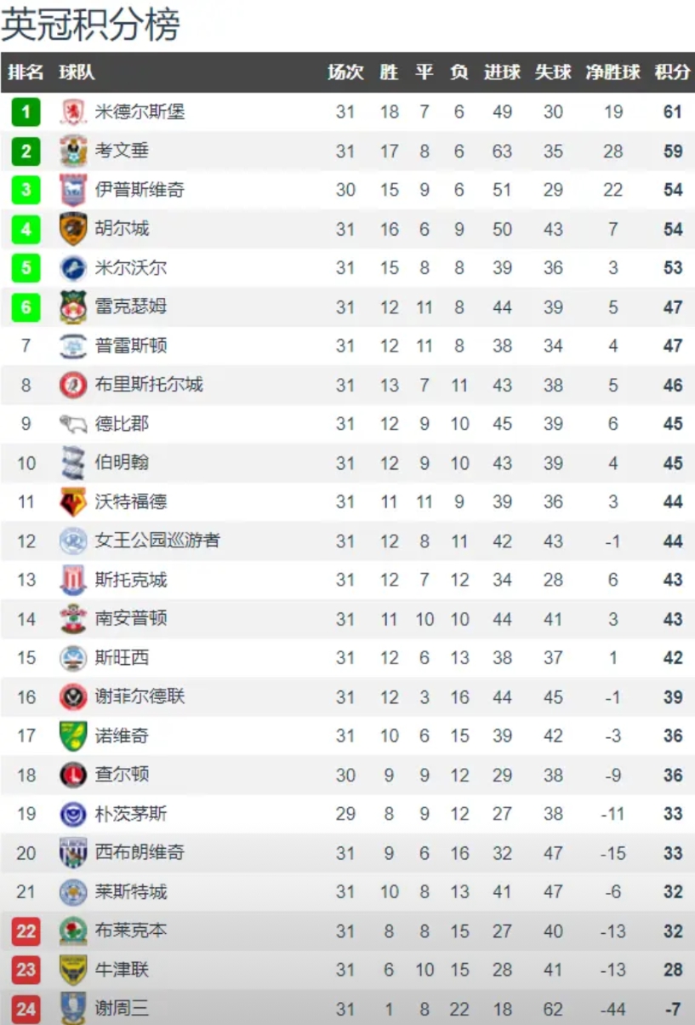Click the 英冠积分榜 page title
Screen dimensions: 695x1025
(90, 26)
